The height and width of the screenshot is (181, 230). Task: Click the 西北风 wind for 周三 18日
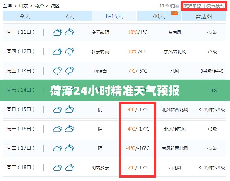(x=175, y=168)
